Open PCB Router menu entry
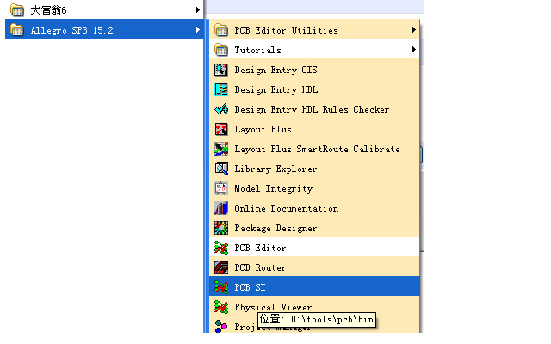Image resolution: width=551 pixels, height=344 pixels. [314, 267]
